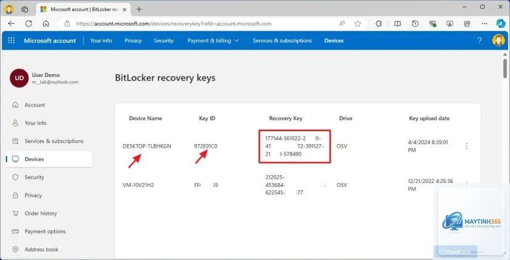Screen dimensions: 510x260
Task: Select Devices in top navigation
Action: click(334, 41)
